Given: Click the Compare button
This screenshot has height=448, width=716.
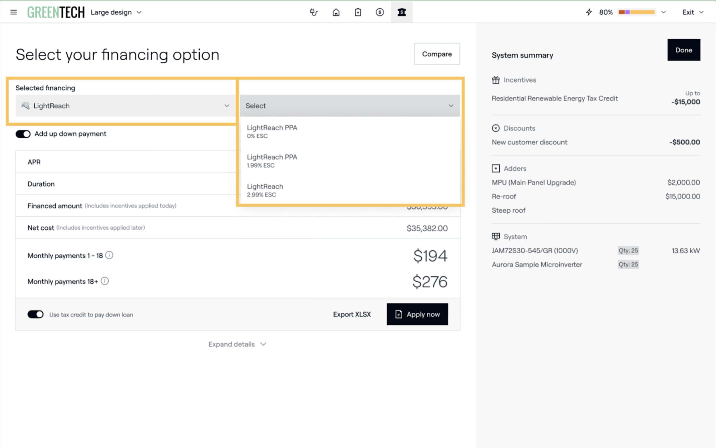Looking at the screenshot, I should [x=436, y=54].
